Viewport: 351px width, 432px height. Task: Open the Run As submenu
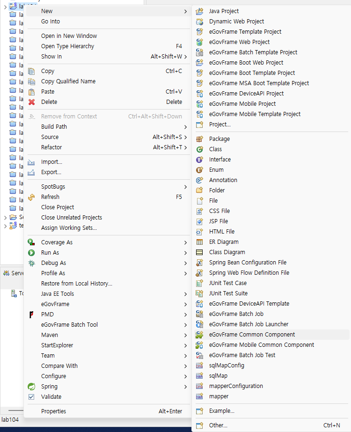point(109,253)
